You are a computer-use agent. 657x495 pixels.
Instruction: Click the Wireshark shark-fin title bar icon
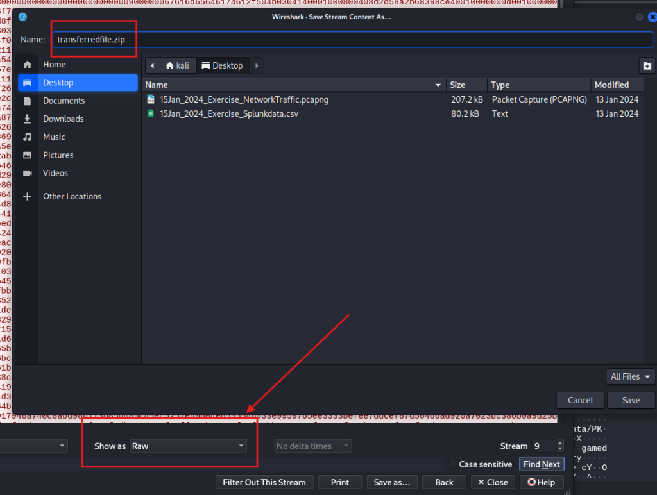pyautogui.click(x=22, y=17)
